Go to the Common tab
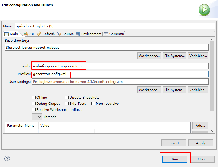This screenshot has width=218, height=167. [x=114, y=34]
